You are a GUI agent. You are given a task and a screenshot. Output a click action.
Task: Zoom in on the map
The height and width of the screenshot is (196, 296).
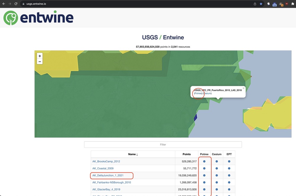[40, 56]
